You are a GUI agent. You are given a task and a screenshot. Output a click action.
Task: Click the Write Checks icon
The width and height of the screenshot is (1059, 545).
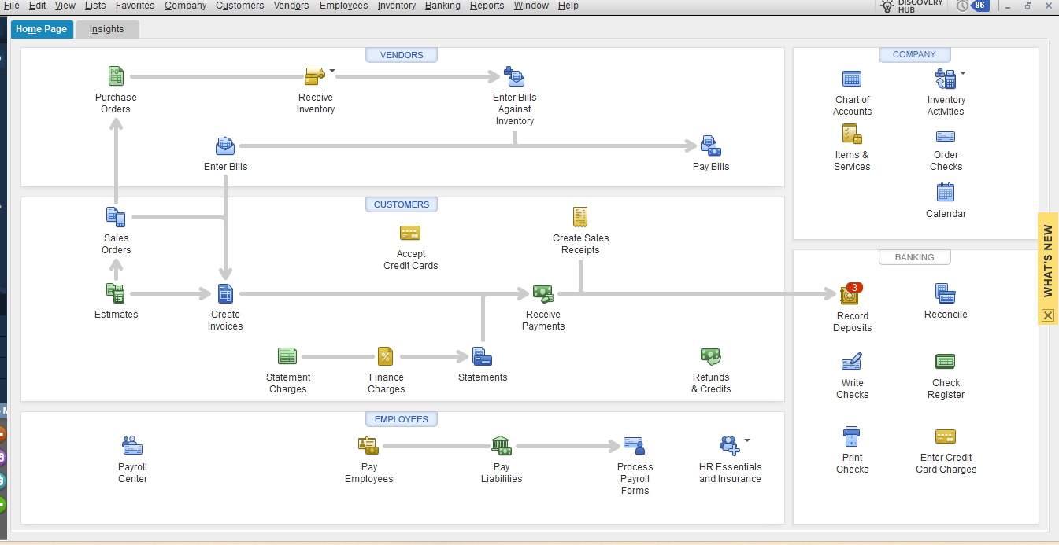(x=852, y=362)
